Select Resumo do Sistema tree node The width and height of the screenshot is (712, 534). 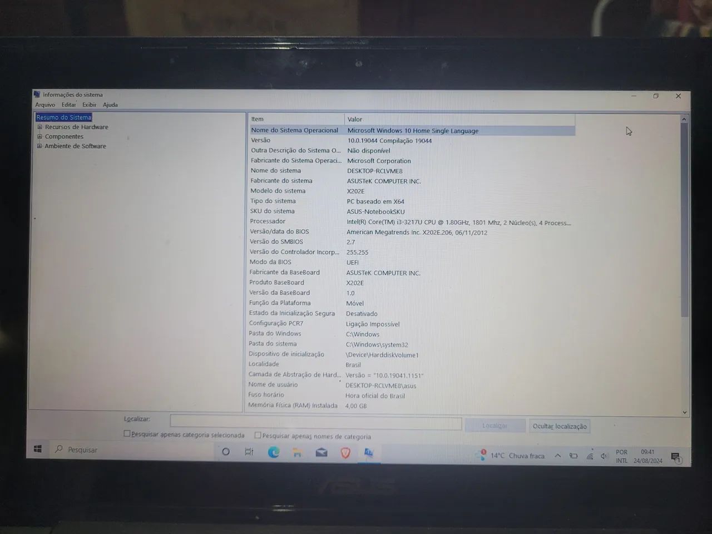click(63, 117)
